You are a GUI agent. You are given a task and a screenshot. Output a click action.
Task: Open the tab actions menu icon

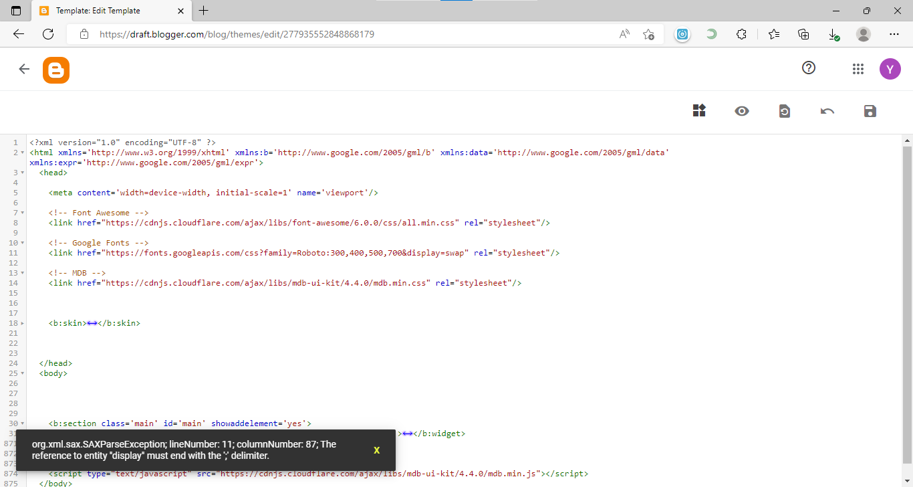click(16, 11)
